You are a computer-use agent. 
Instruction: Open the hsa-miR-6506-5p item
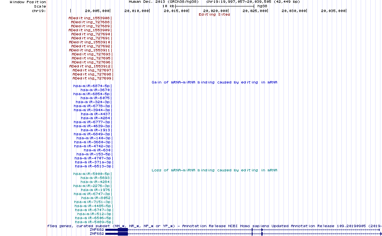(x=93, y=218)
